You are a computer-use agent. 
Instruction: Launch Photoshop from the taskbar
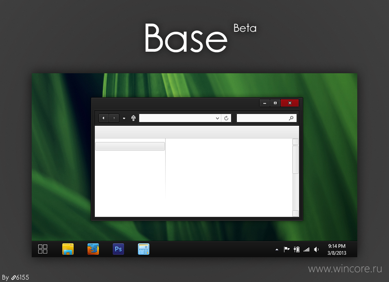[x=118, y=249]
